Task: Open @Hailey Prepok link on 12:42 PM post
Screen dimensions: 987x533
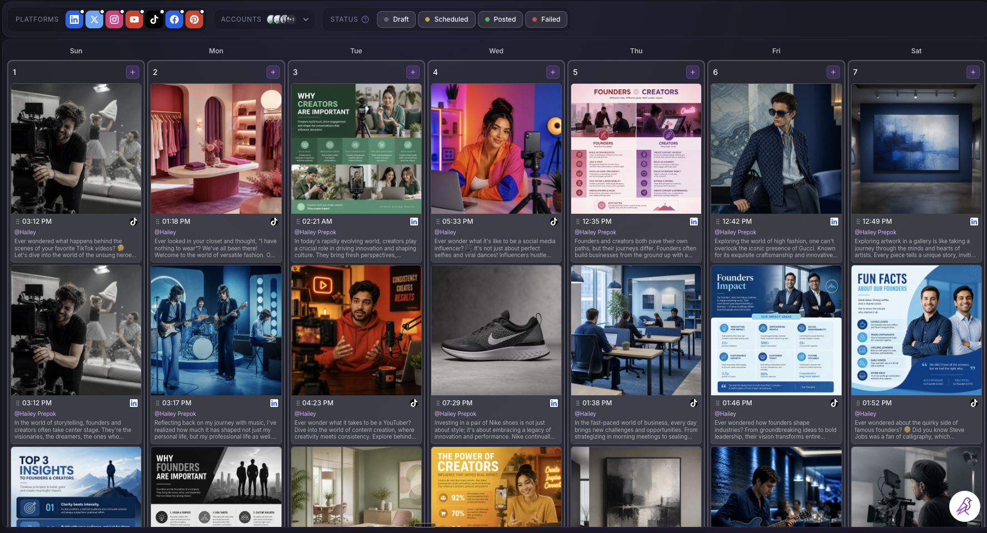Action: coord(736,232)
